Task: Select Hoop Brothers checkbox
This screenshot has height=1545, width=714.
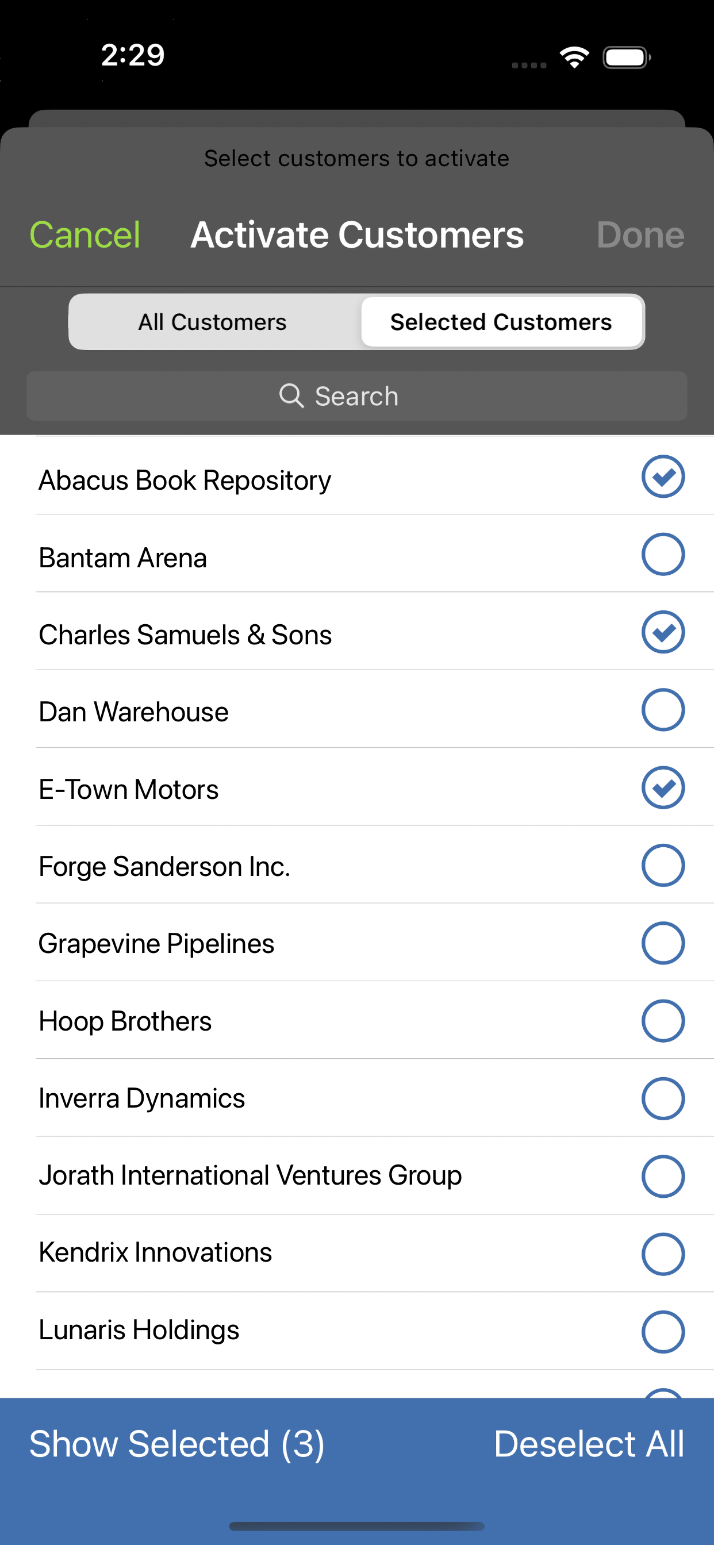Action: click(662, 1021)
